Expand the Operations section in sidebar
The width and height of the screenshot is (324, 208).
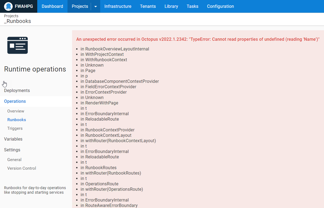pos(15,101)
